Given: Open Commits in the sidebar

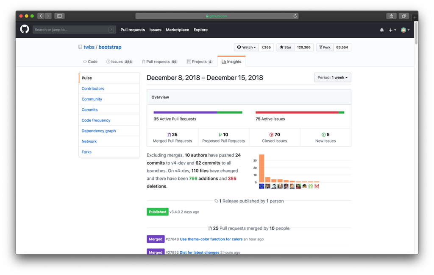Looking at the screenshot, I should [109, 109].
